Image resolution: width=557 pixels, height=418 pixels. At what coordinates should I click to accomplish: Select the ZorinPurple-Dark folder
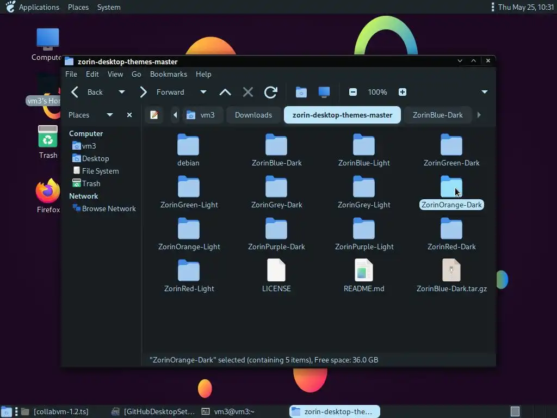click(x=276, y=234)
